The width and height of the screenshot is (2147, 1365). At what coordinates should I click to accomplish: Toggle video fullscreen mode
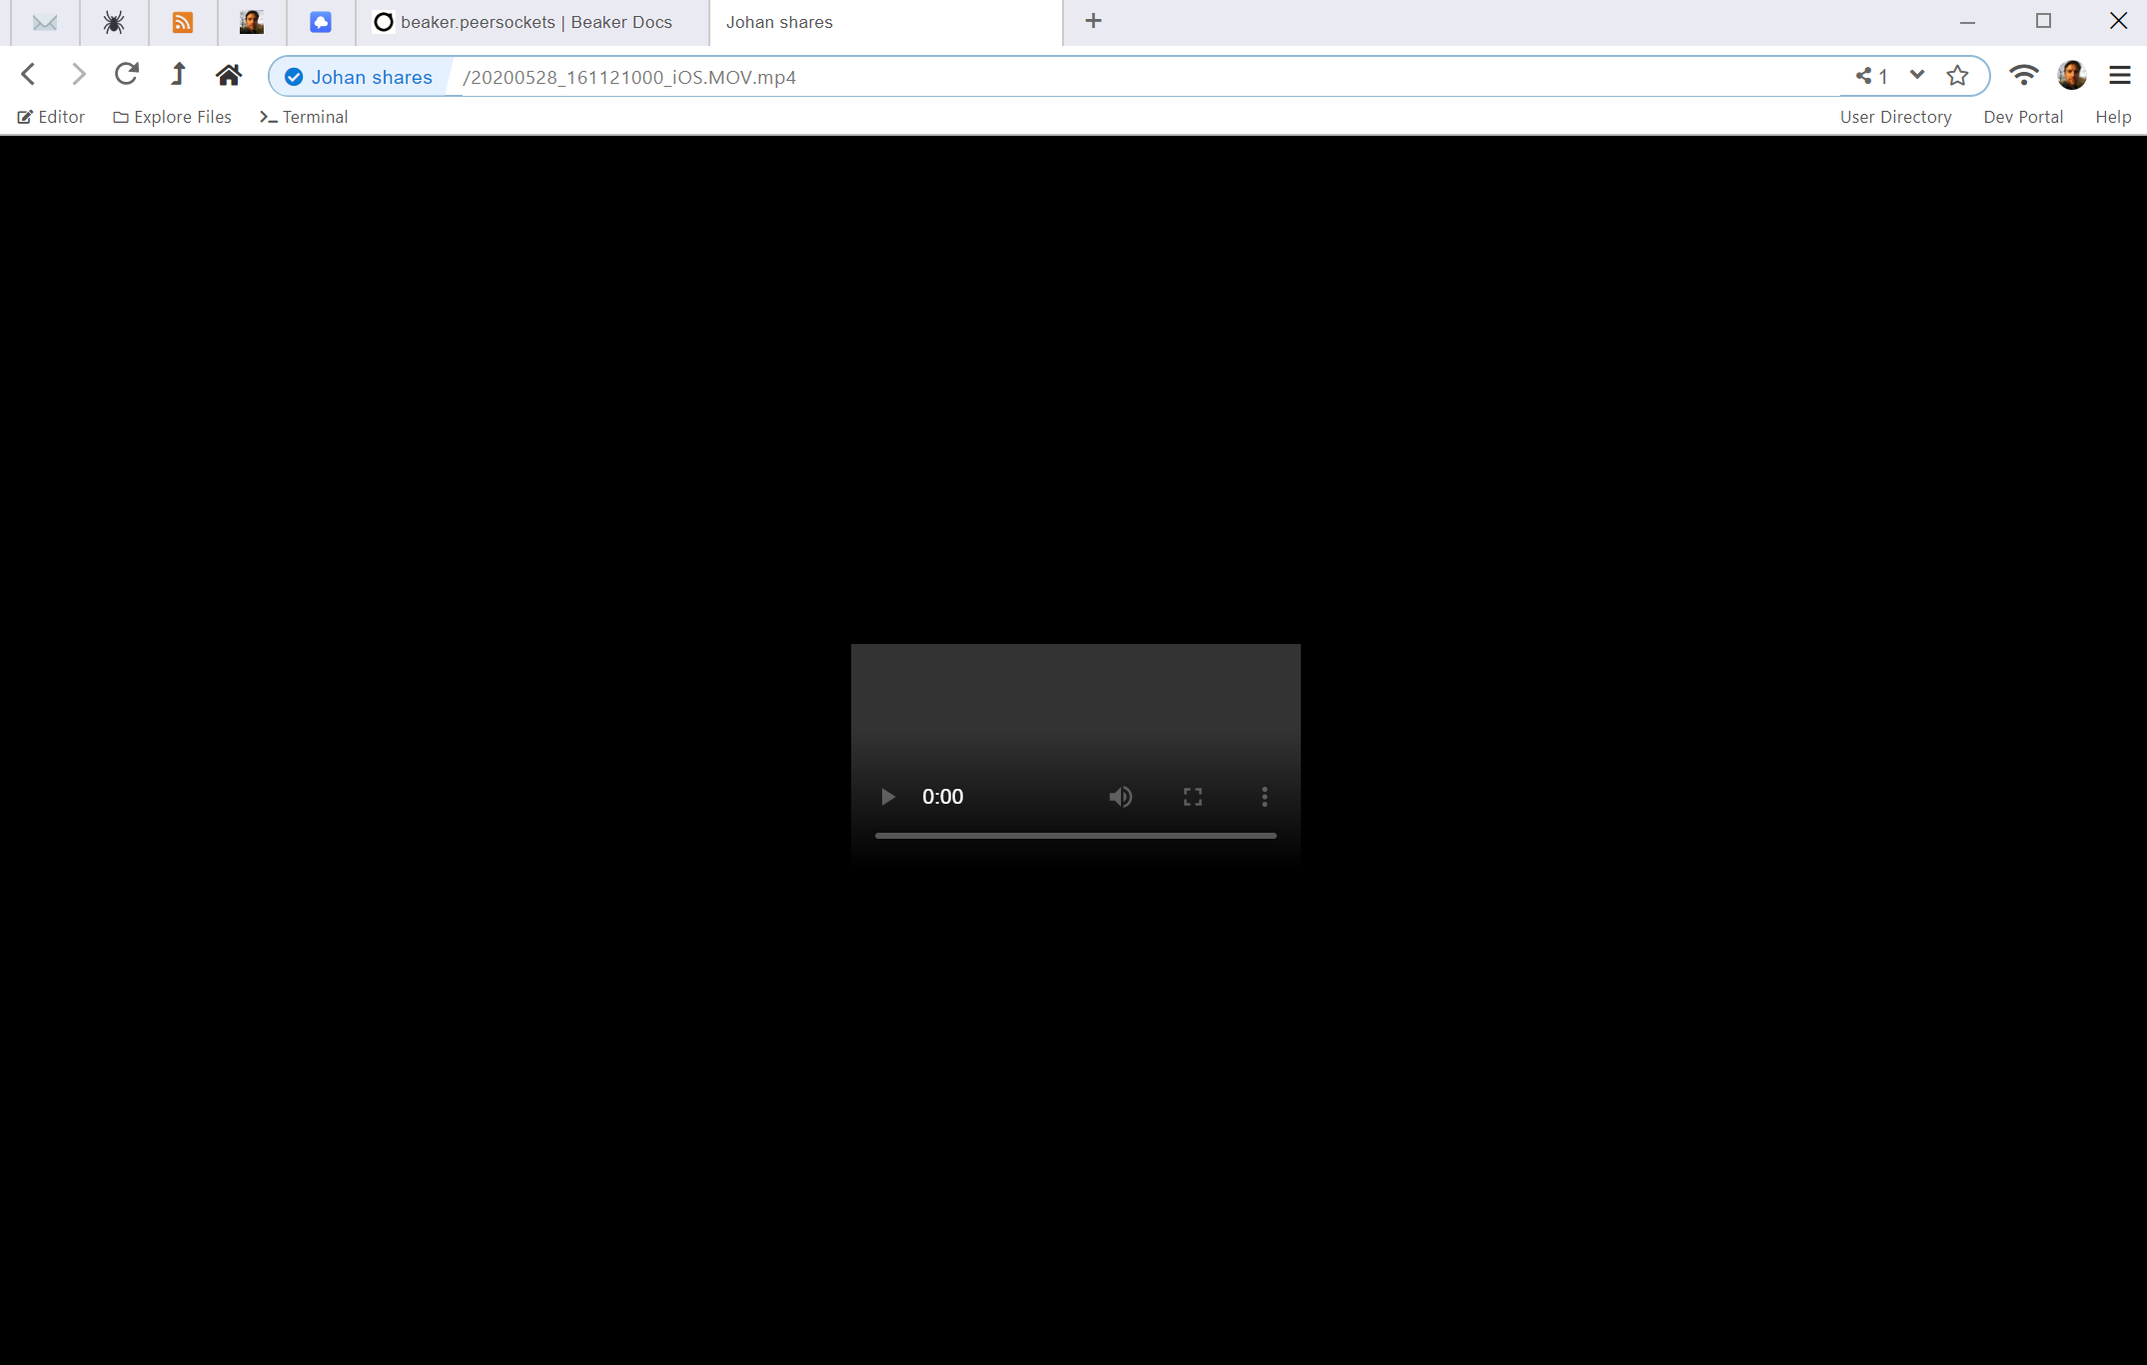click(x=1193, y=797)
